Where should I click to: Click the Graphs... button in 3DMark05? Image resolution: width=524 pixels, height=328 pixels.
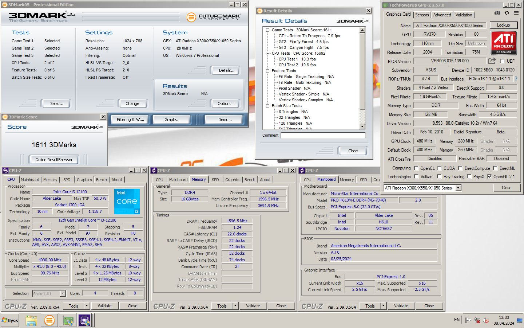(x=172, y=120)
